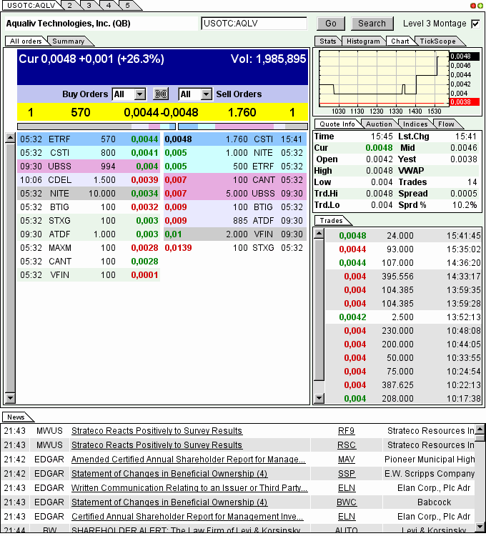Open the Histogram tab
The width and height of the screenshot is (486, 536).
click(363, 41)
